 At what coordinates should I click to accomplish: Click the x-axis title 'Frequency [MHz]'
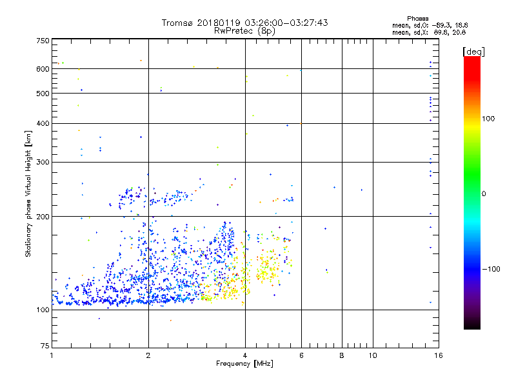point(244,364)
